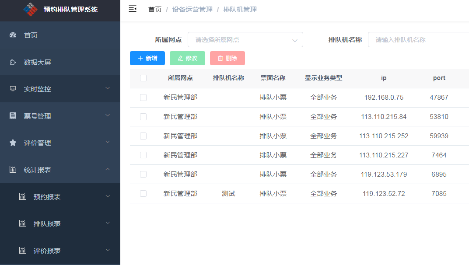This screenshot has height=265, width=469.
Task: Click the 新增 add button
Action: 147,58
